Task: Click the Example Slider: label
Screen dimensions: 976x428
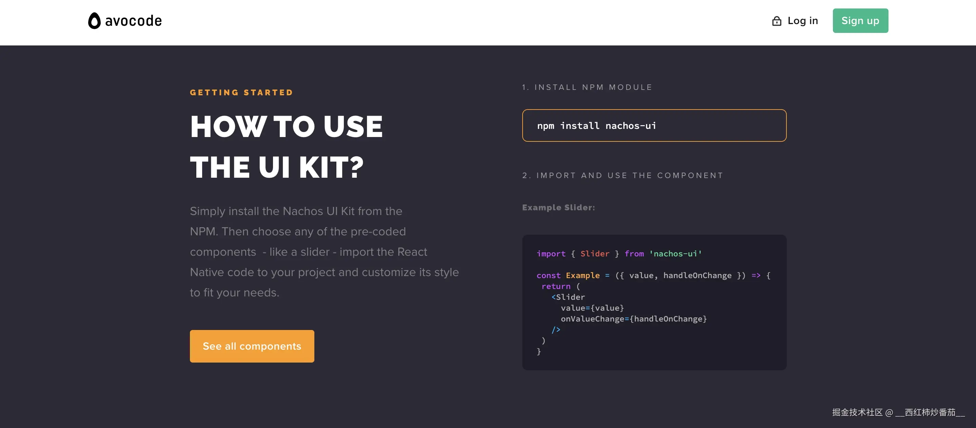Action: 559,208
